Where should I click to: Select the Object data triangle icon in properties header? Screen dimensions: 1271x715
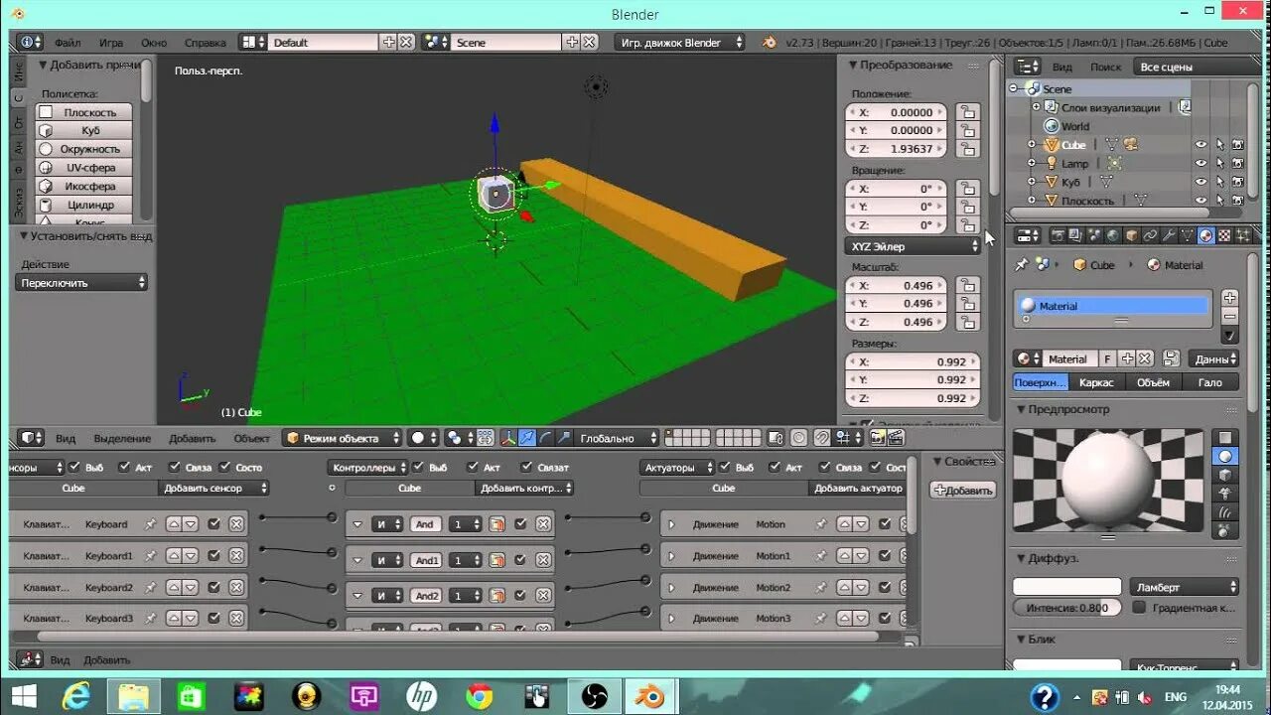[1188, 235]
